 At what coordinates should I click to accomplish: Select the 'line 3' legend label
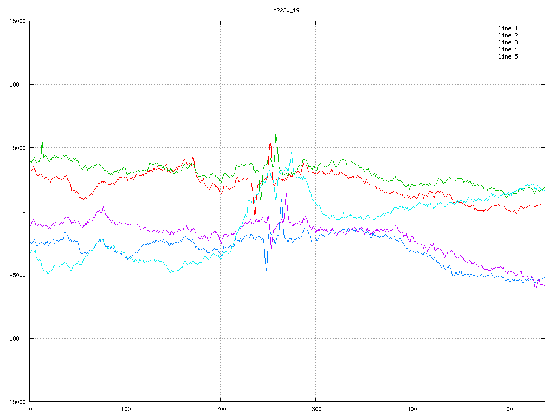click(x=508, y=42)
